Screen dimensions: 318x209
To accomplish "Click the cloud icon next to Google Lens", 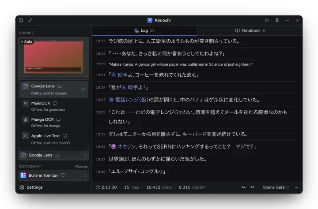I will (60, 86).
